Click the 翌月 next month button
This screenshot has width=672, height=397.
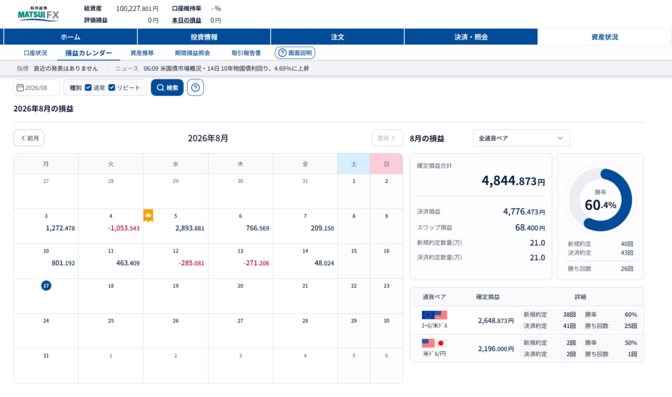[x=387, y=138]
